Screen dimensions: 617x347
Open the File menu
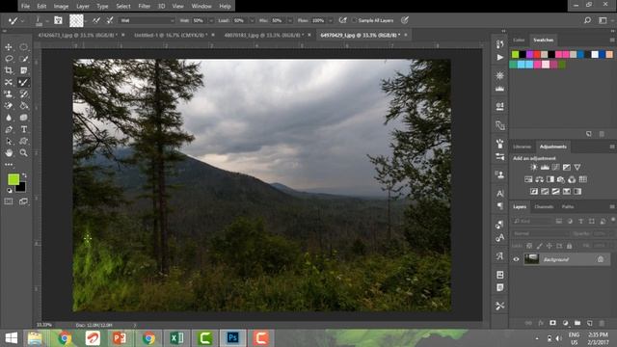[x=26, y=7]
